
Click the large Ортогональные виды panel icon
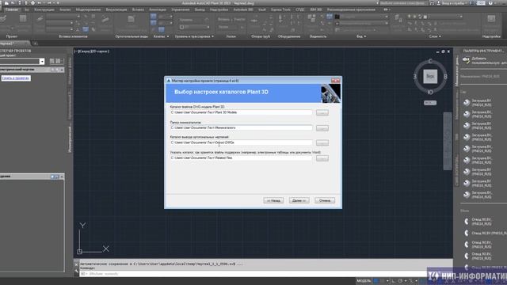[x=131, y=20]
